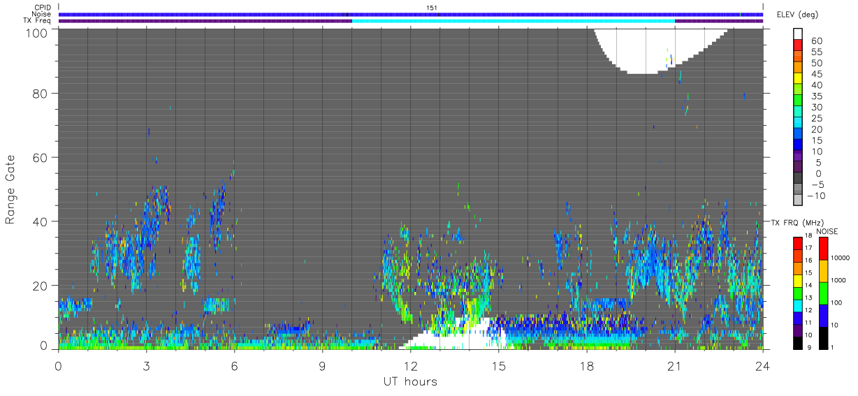This screenshot has width=858, height=396.
Task: Click the cyan segment of TX Freq strip
Action: click(x=514, y=21)
